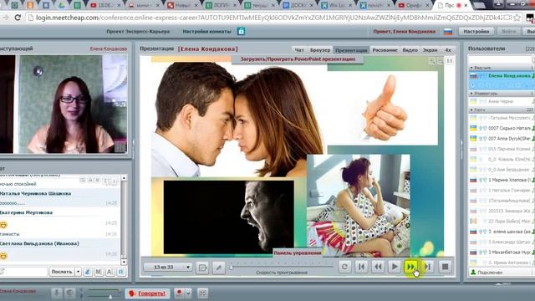Click the last chat toolbar icon right of A
Screen dimensions: 535x301
click(121, 272)
